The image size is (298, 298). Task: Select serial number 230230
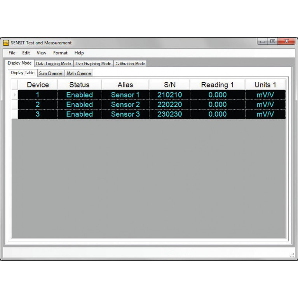[169, 114]
